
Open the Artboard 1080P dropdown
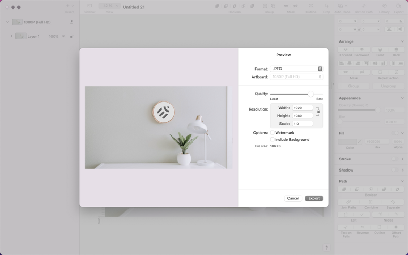click(x=296, y=76)
